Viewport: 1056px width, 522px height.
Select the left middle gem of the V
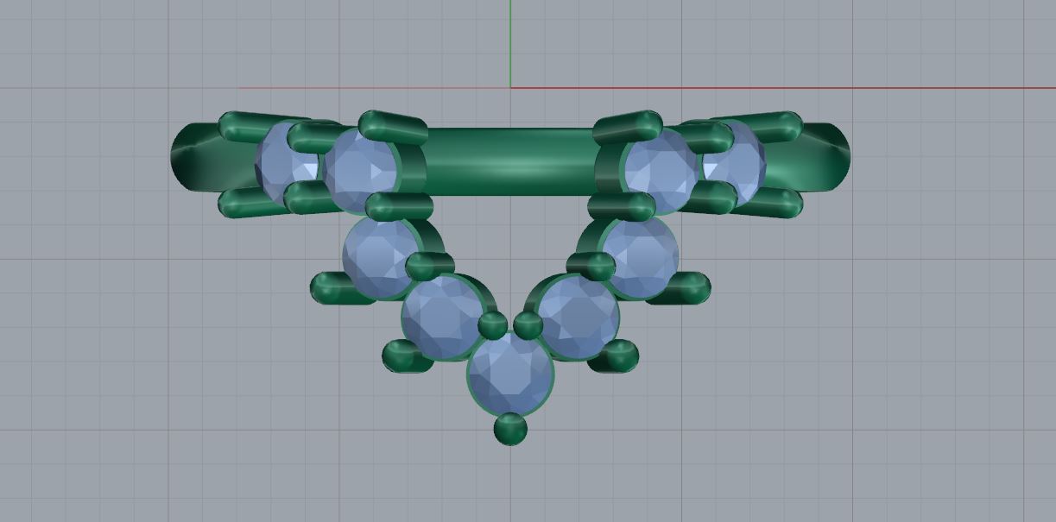pos(381,256)
